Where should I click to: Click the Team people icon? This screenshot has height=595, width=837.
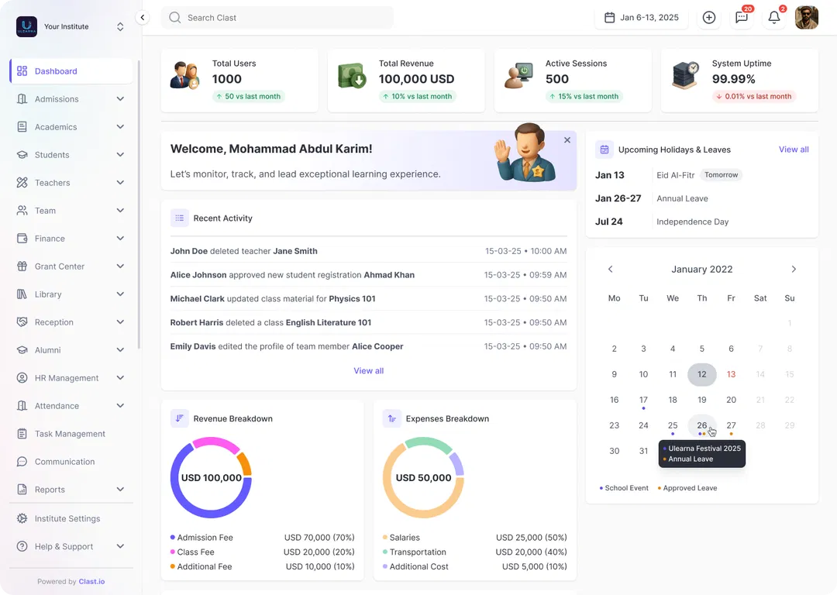[22, 210]
